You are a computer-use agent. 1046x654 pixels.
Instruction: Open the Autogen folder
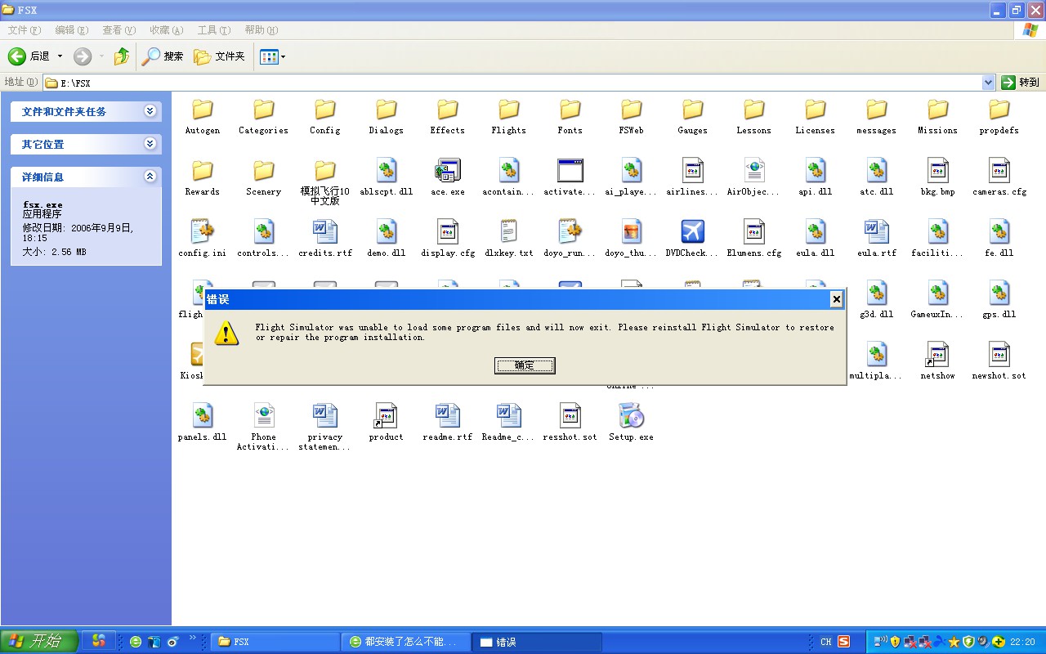tap(202, 117)
